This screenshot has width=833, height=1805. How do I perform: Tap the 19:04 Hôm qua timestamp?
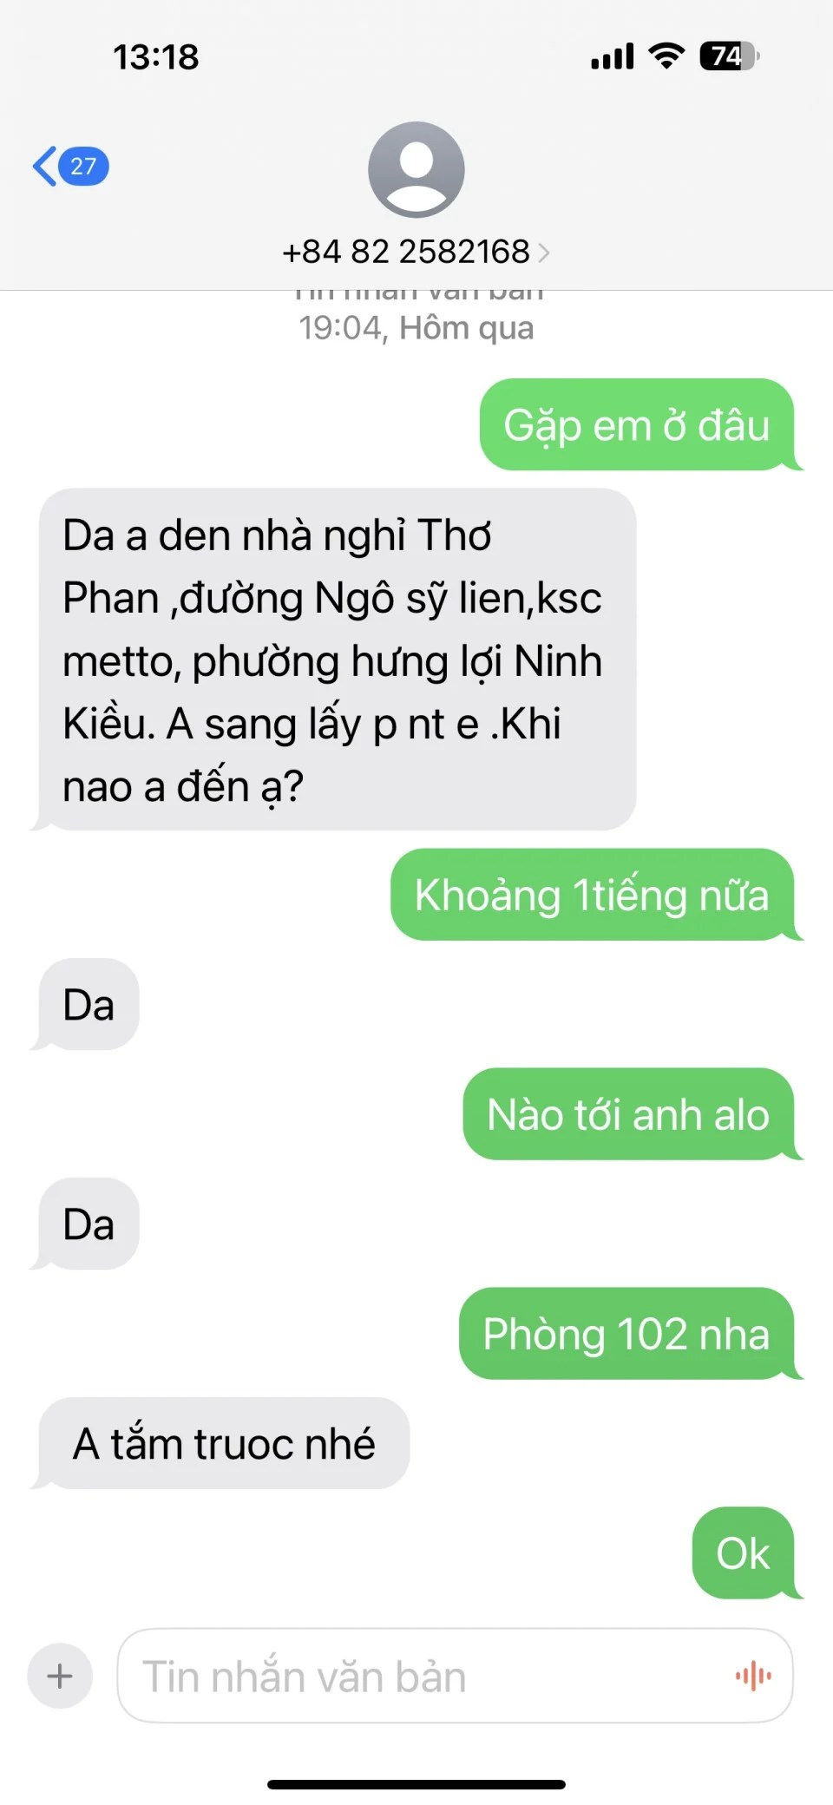(x=416, y=328)
